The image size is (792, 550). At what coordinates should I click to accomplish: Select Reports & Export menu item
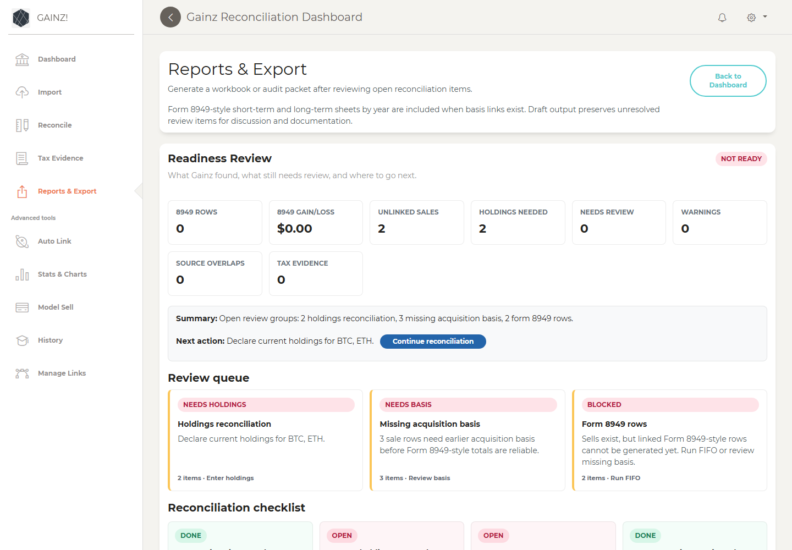[67, 191]
